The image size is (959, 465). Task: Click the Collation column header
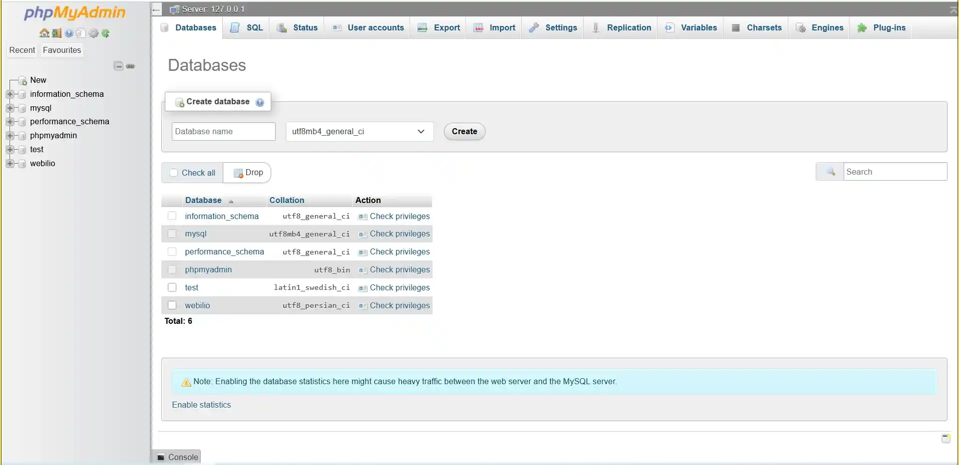click(x=287, y=200)
